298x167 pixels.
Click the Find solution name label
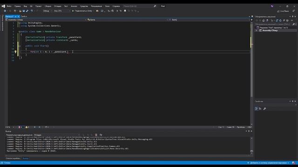coord(163,6)
